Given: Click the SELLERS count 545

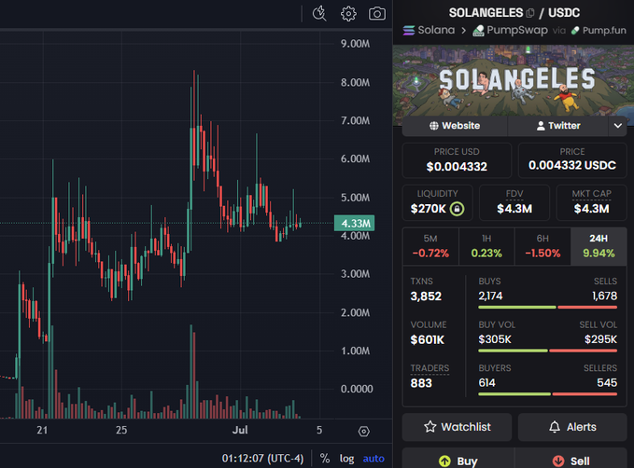Looking at the screenshot, I should point(607,383).
